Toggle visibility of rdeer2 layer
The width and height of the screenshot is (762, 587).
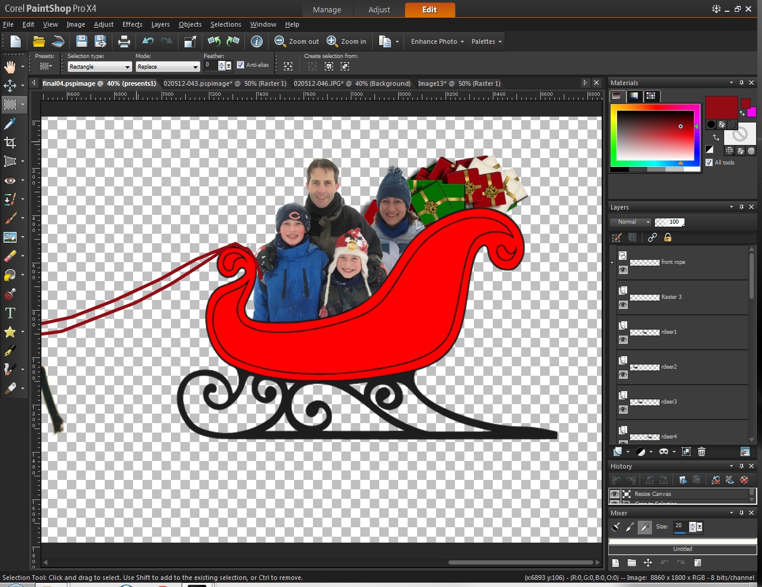[x=623, y=375]
